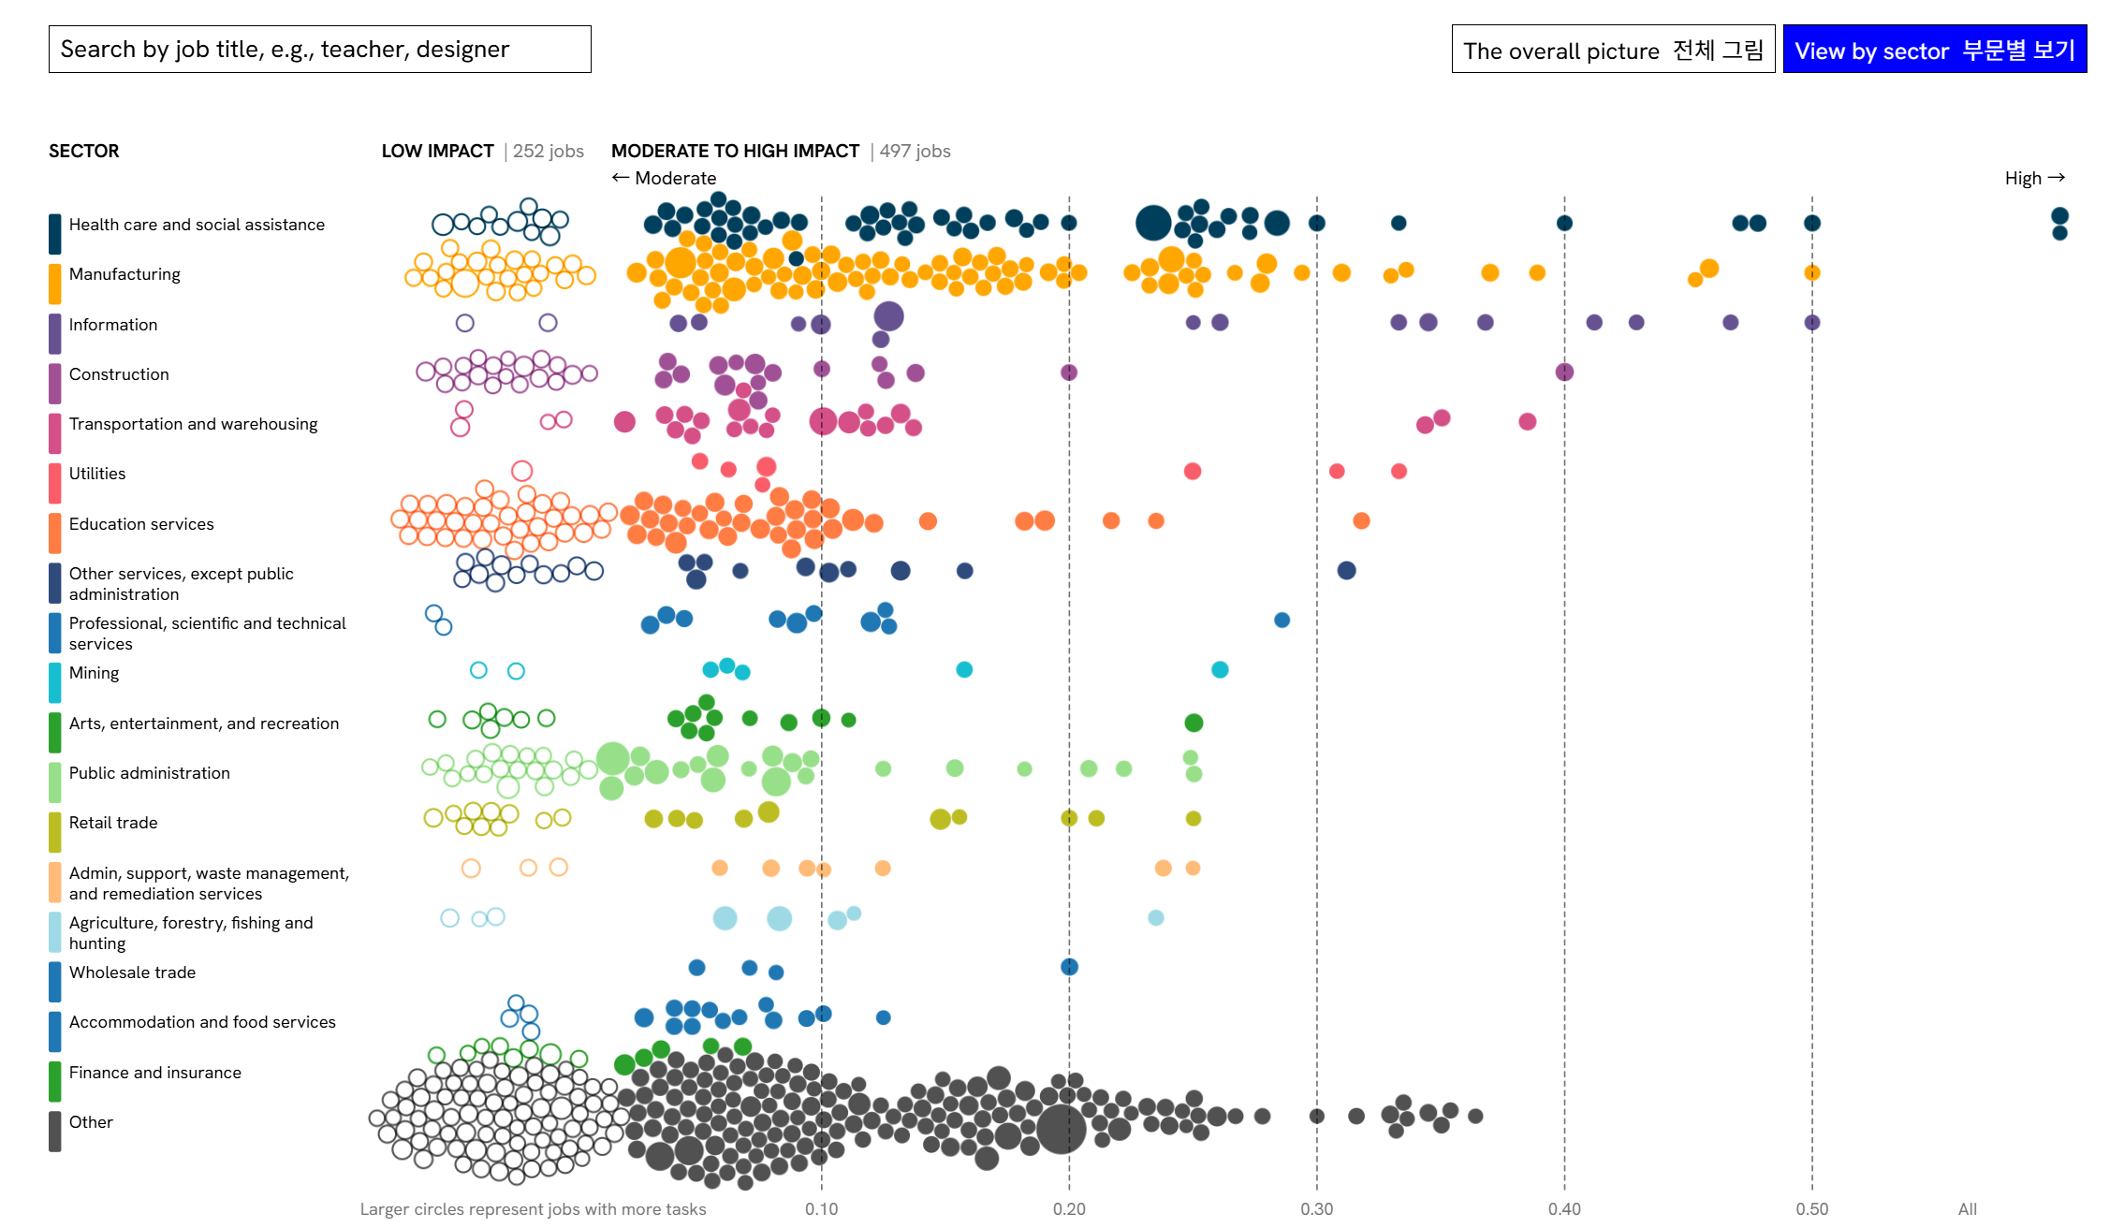This screenshot has width=2124, height=1228.
Task: Click the Finance and insurance green swatch
Action: (55, 1081)
